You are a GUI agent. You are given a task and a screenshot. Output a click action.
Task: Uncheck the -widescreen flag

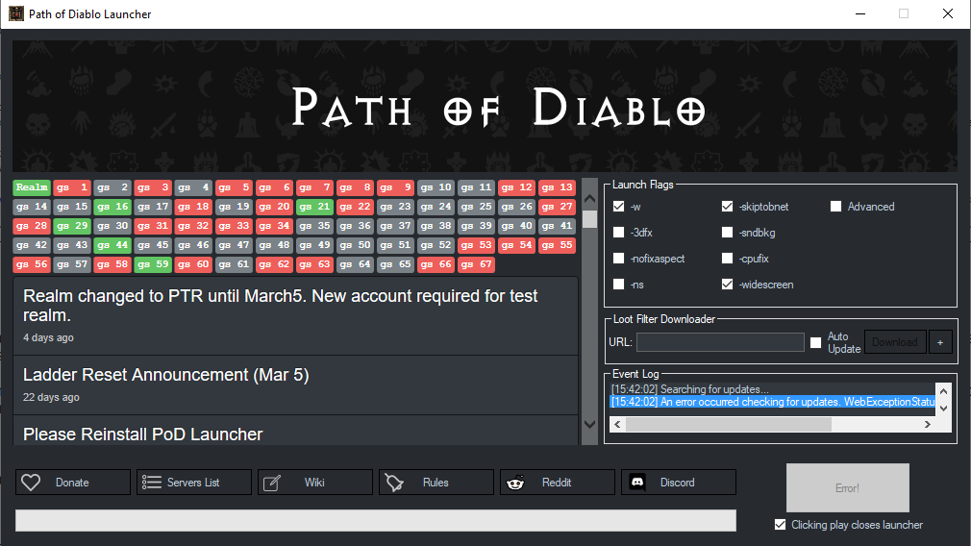point(728,285)
